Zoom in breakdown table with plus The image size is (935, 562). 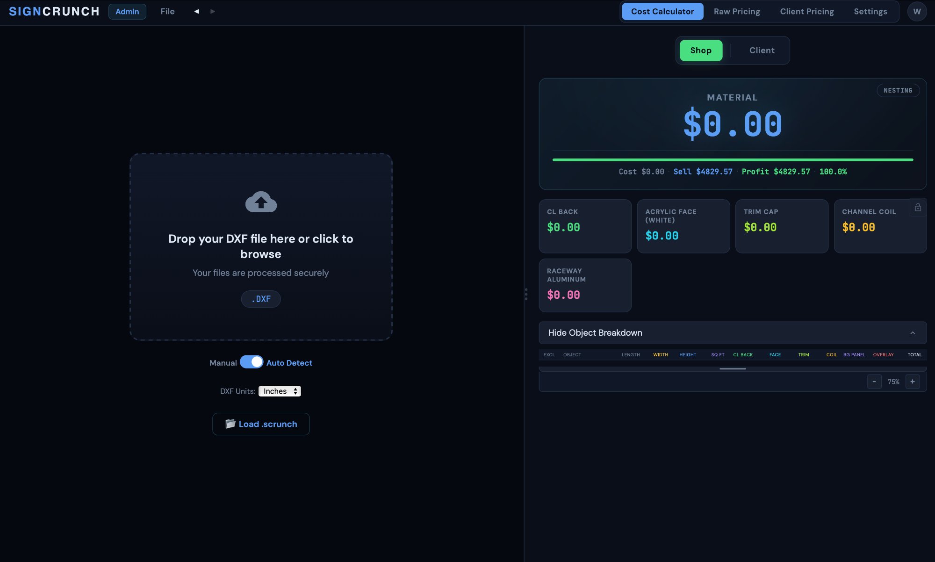tap(912, 382)
